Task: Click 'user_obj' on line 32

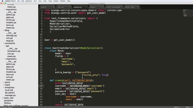Action: point(60,94)
